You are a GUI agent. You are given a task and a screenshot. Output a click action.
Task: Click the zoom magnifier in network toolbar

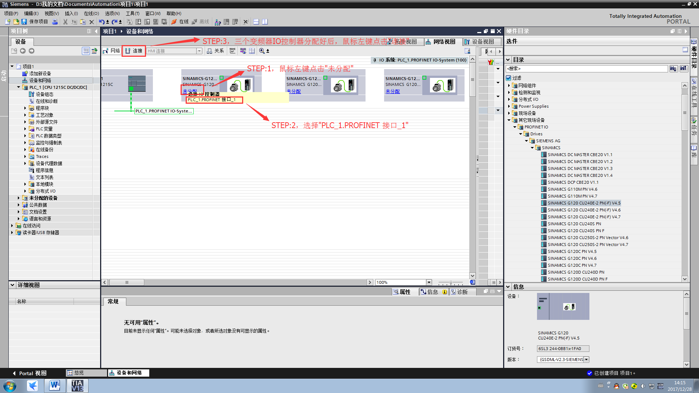262,51
